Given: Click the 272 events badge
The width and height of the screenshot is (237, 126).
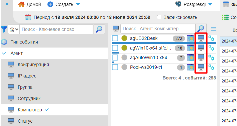Looking at the screenshot, I should [x=179, y=39].
